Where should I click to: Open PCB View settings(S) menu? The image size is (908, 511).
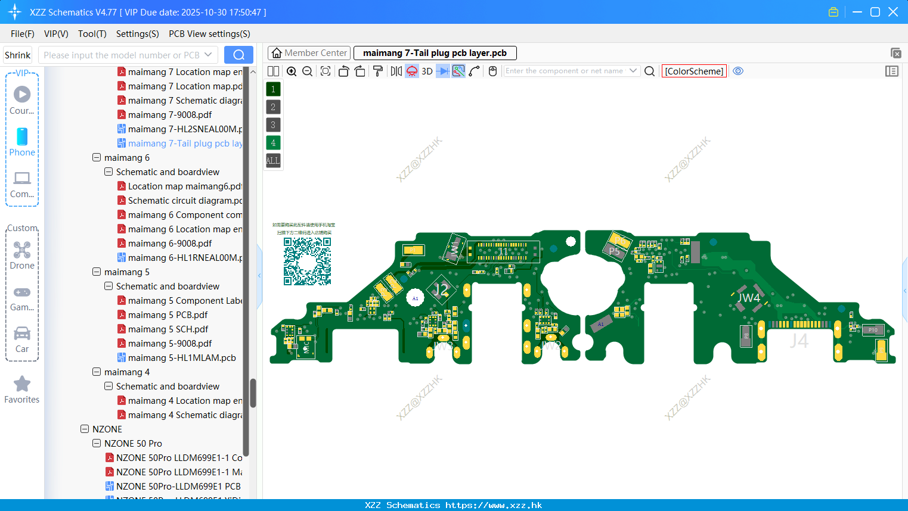(209, 34)
